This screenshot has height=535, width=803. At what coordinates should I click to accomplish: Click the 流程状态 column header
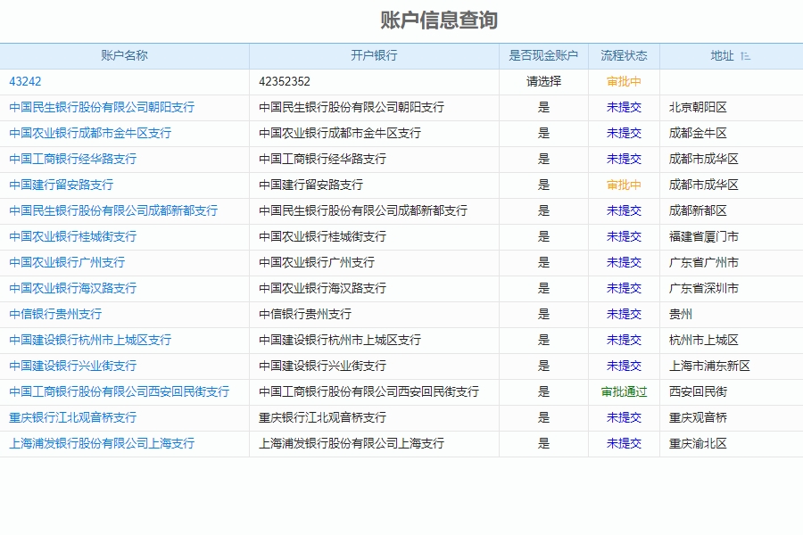coord(625,55)
